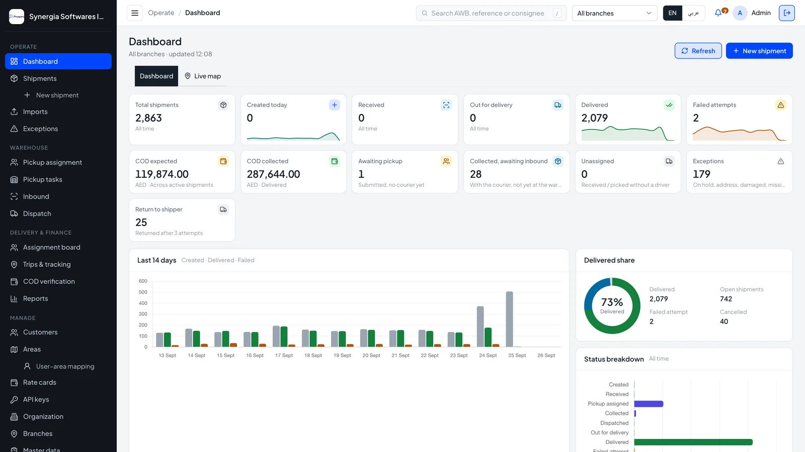Open Rate cards in sidebar
The height and width of the screenshot is (452, 805).
pos(58,382)
